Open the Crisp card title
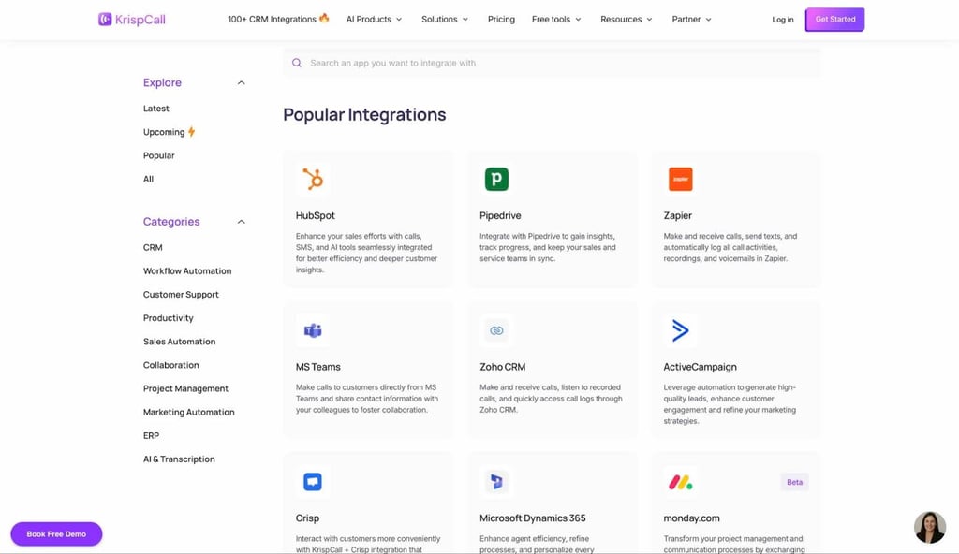Viewport: 959px width, 554px height. (x=307, y=518)
